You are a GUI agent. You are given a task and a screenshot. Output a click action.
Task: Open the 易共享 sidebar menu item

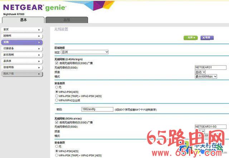point(22,61)
